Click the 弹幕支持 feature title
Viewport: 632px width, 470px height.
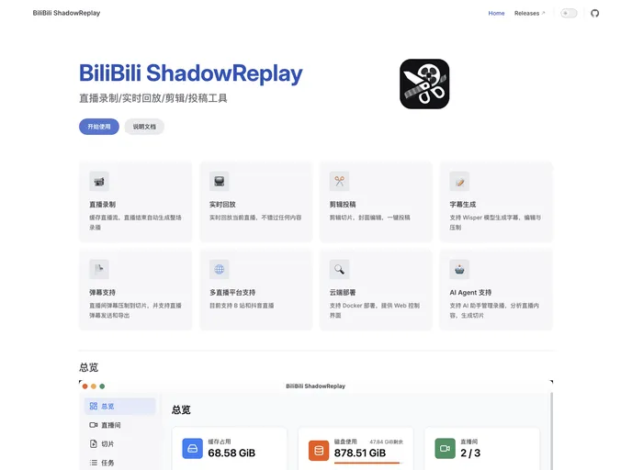coord(102,293)
